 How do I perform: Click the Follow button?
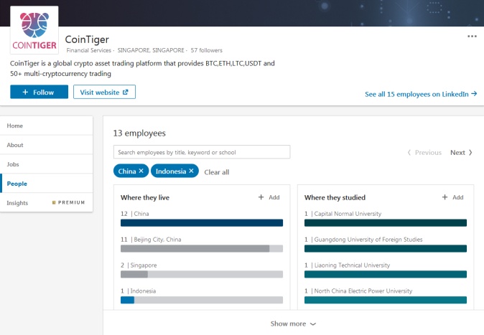point(39,92)
